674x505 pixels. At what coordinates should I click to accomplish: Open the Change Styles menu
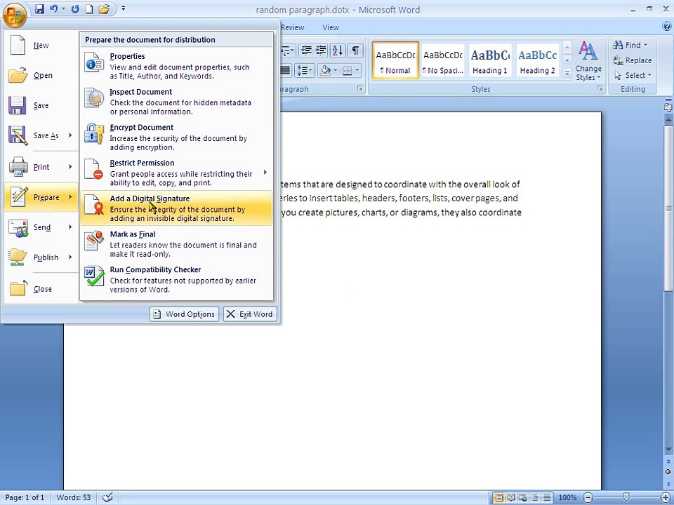coord(588,61)
